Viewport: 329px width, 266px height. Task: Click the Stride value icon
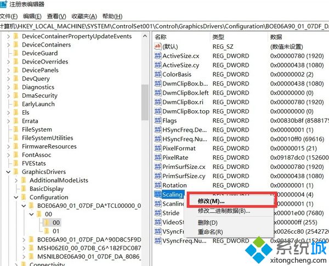point(157,213)
